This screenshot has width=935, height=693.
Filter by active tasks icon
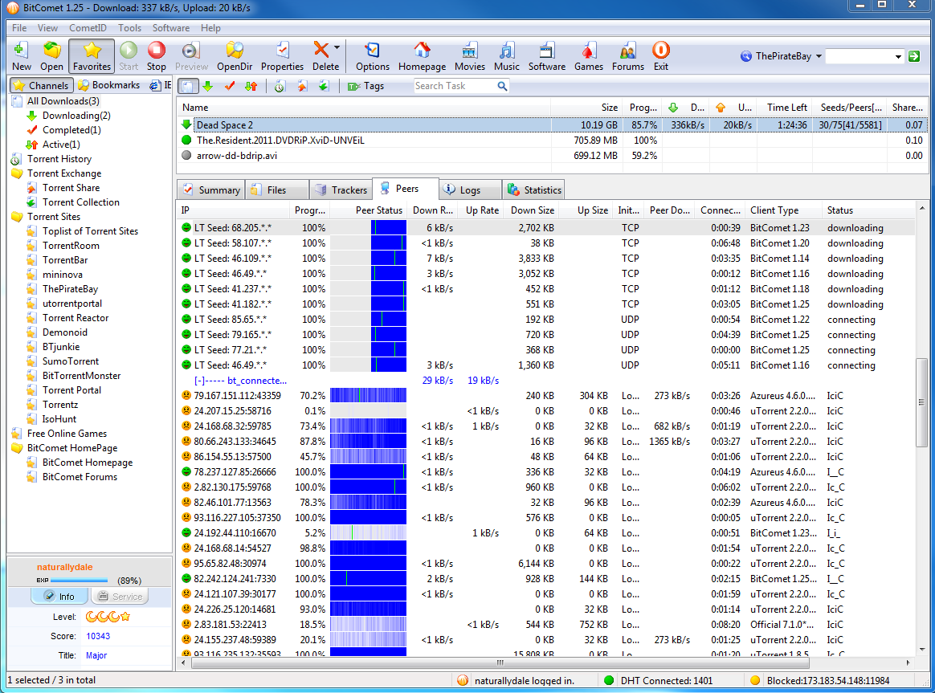tap(251, 87)
